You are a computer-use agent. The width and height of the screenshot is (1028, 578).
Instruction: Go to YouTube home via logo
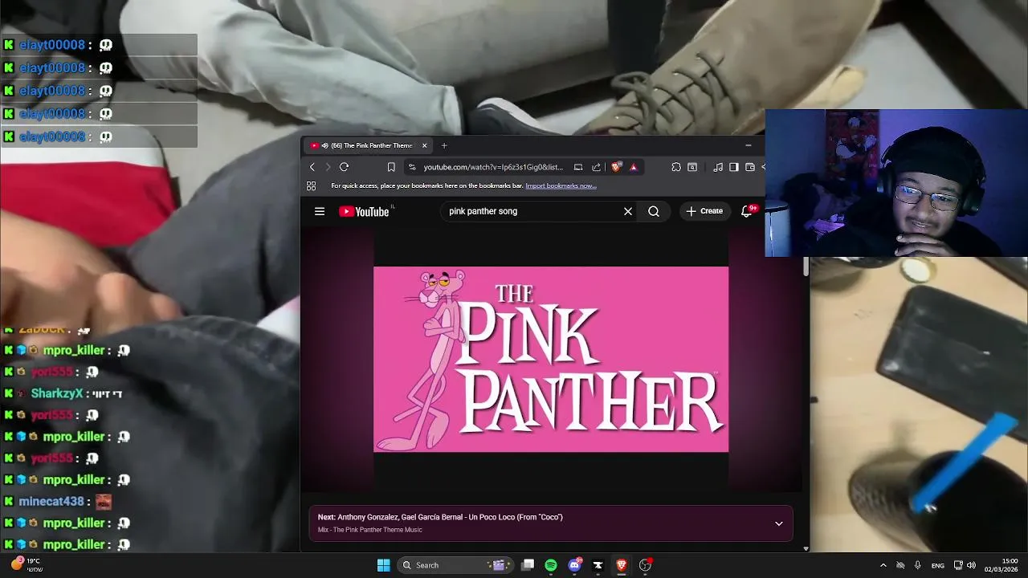tap(365, 211)
